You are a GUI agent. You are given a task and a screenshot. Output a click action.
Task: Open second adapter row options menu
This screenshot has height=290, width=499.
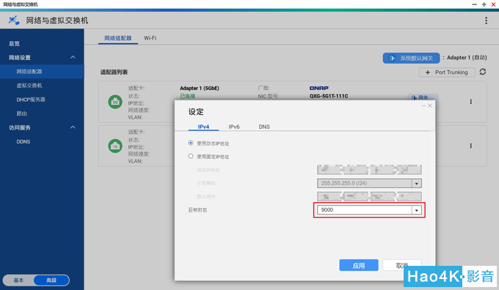coord(470,146)
